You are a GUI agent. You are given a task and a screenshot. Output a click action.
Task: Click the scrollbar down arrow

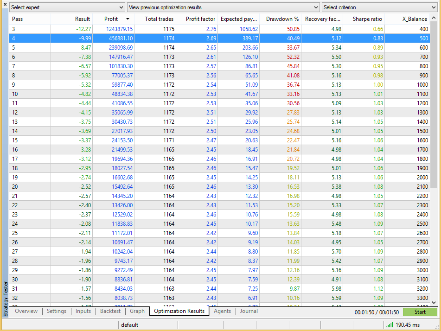pos(434,302)
